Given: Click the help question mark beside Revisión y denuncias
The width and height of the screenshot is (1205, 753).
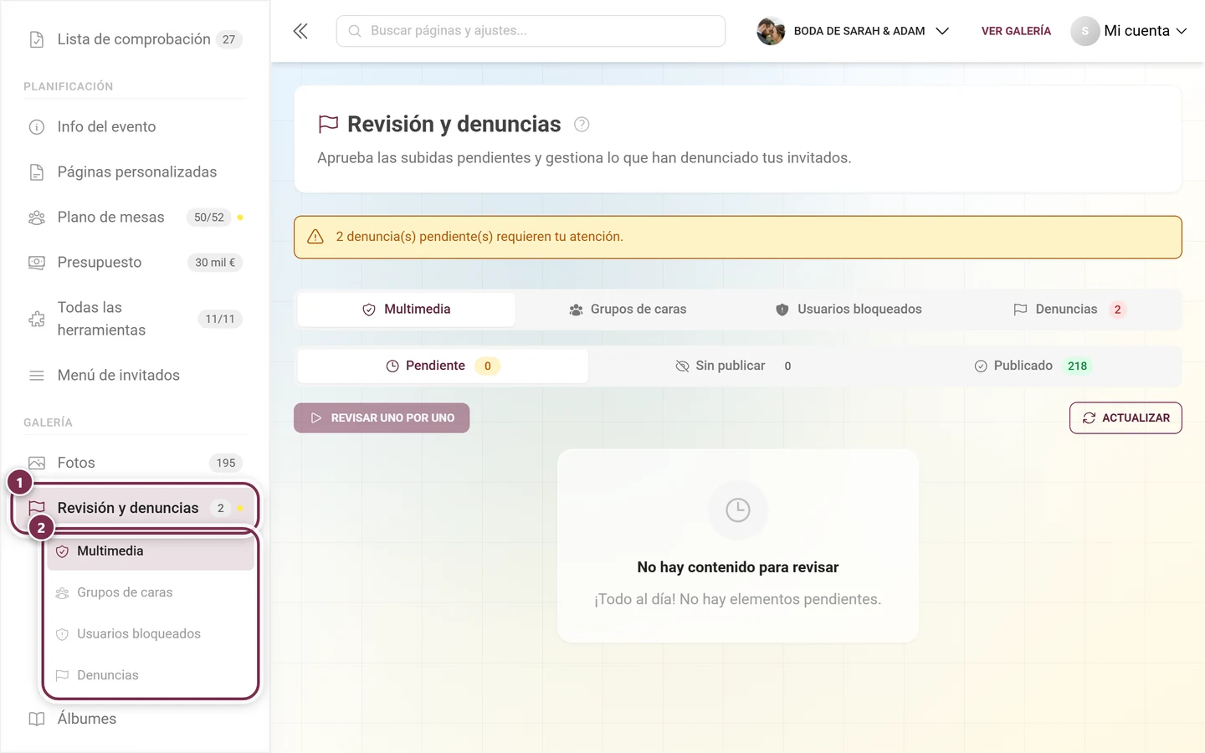Looking at the screenshot, I should [582, 125].
